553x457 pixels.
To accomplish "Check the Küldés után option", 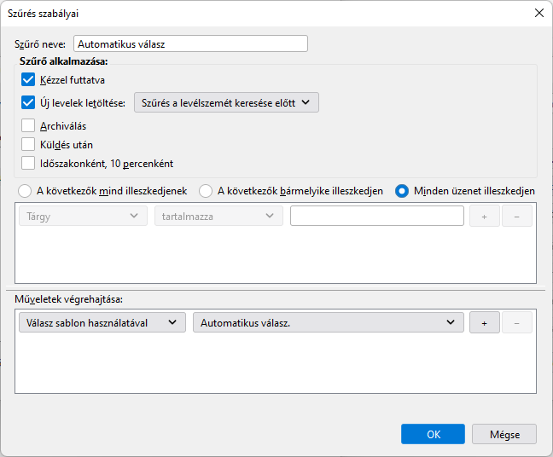I will tap(28, 145).
